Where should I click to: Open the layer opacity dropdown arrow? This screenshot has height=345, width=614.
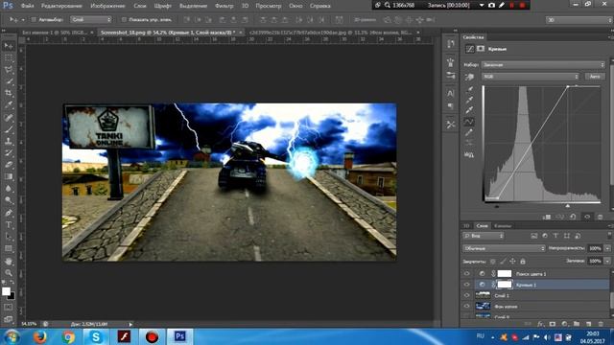point(607,248)
